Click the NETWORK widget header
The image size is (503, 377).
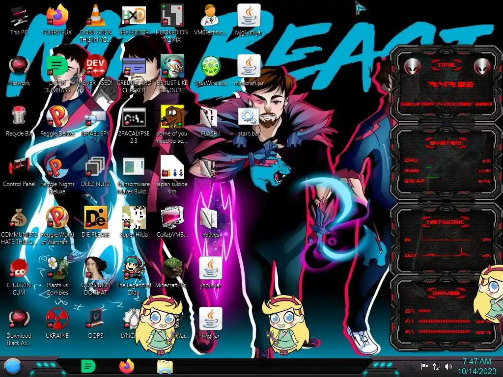pyautogui.click(x=446, y=221)
